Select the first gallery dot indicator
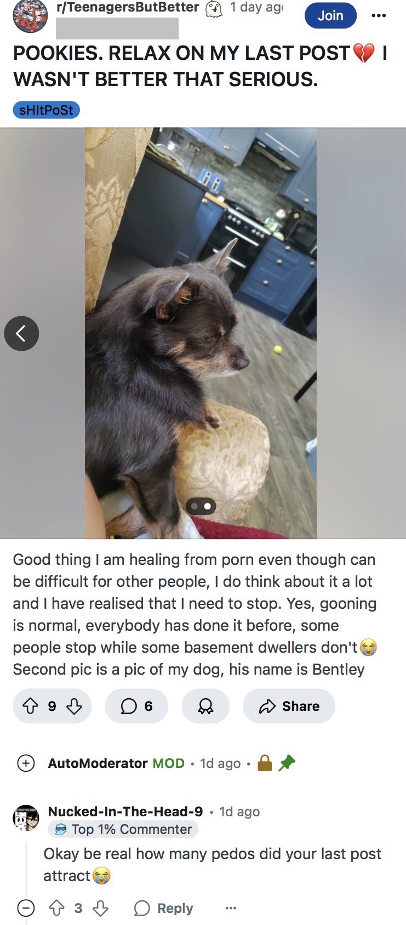Image resolution: width=406 pixels, height=925 pixels. [195, 506]
